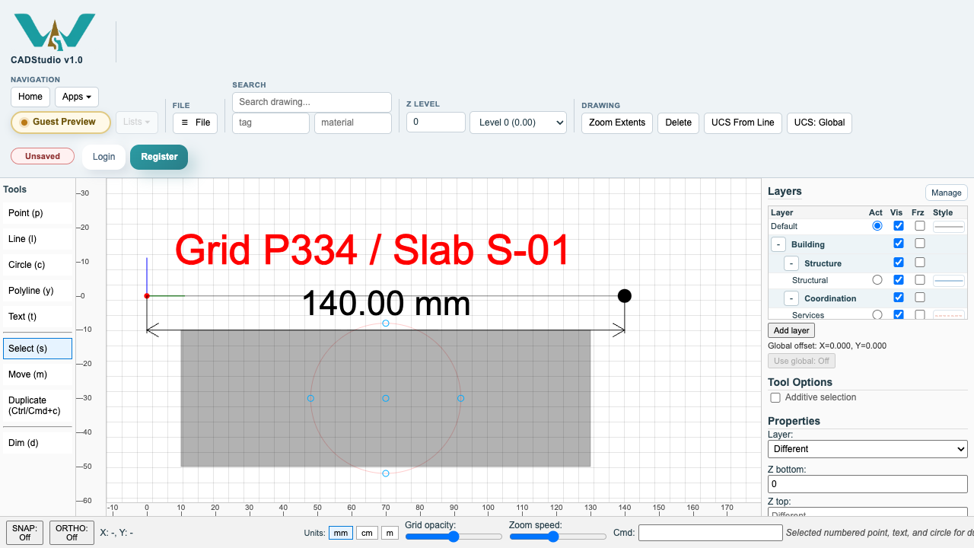Click the Zoom Extents button
This screenshot has height=548, width=974.
click(617, 123)
